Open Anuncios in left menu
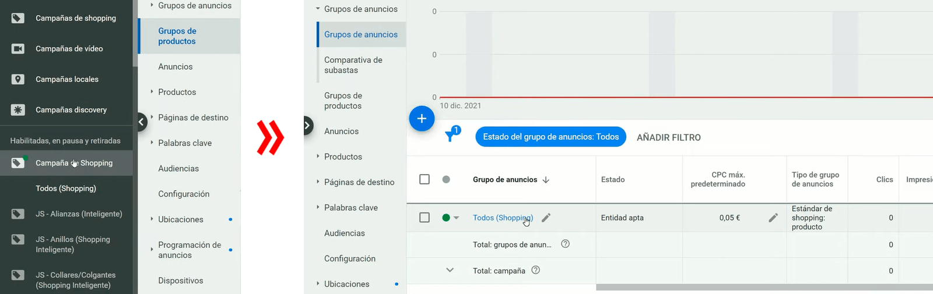The width and height of the screenshot is (933, 294). (x=176, y=67)
